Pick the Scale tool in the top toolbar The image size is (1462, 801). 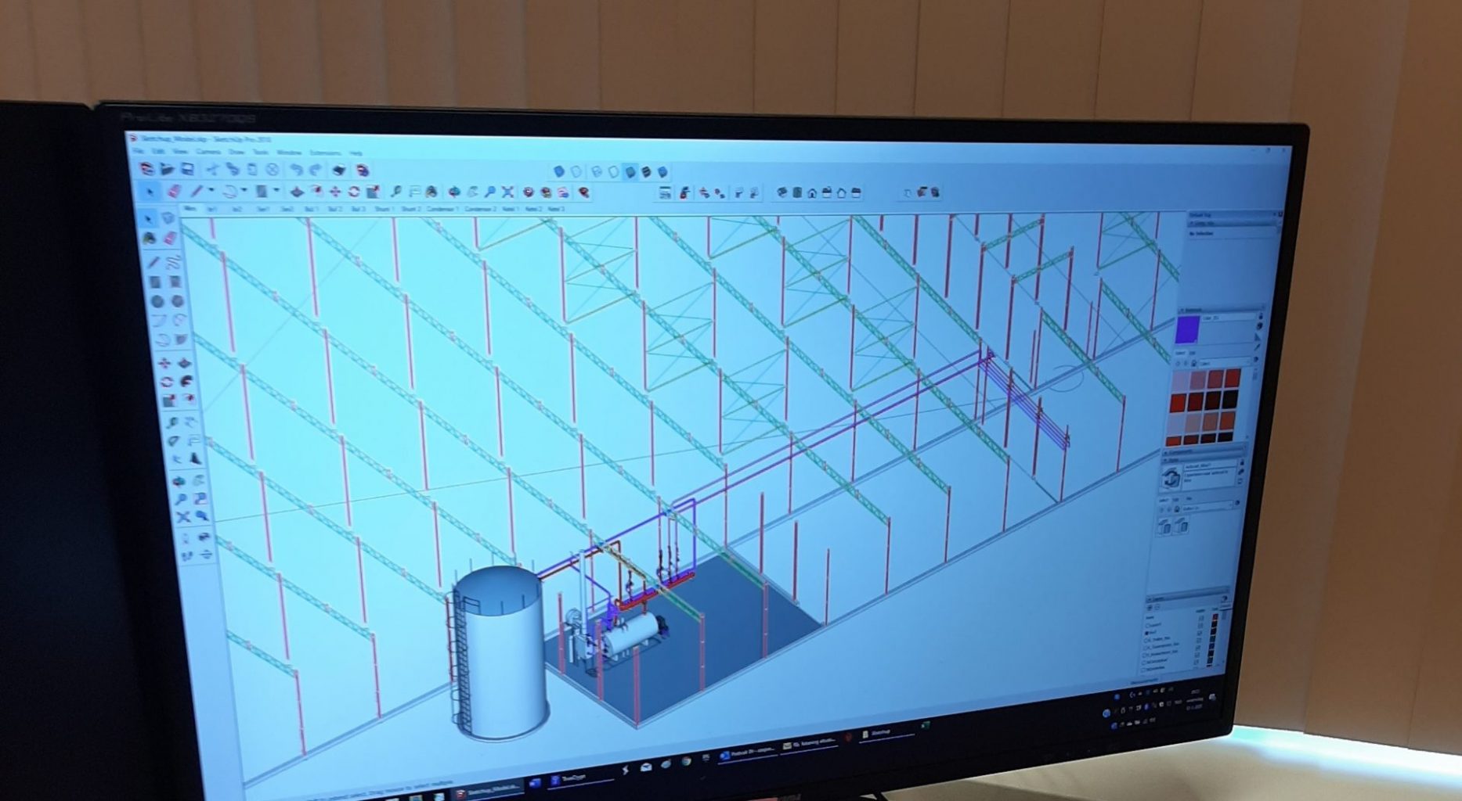coord(374,192)
